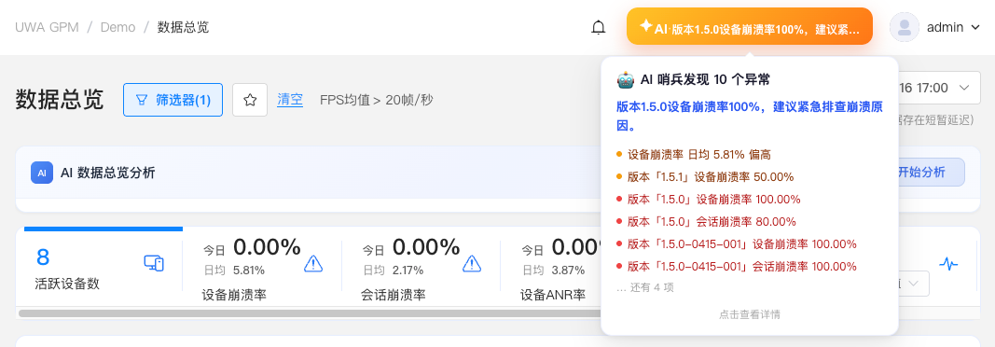Open the notification bell
This screenshot has width=995, height=347.
click(598, 27)
